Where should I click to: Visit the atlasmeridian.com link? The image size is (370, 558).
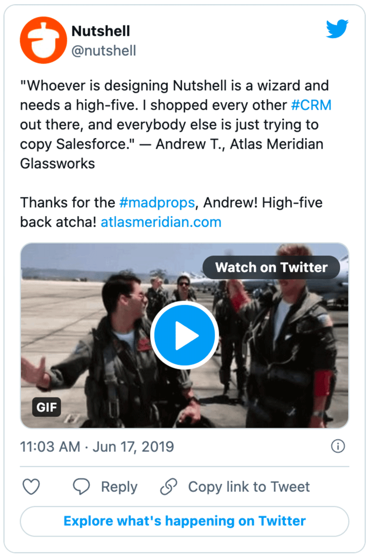(x=161, y=222)
